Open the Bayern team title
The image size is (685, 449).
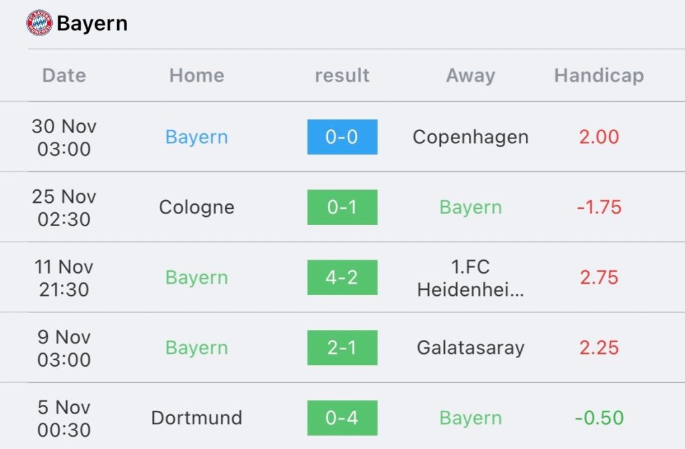point(92,23)
